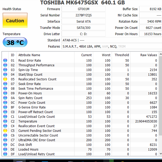
Task: Click the Firmware field showing GT001M
Action: 84,9
